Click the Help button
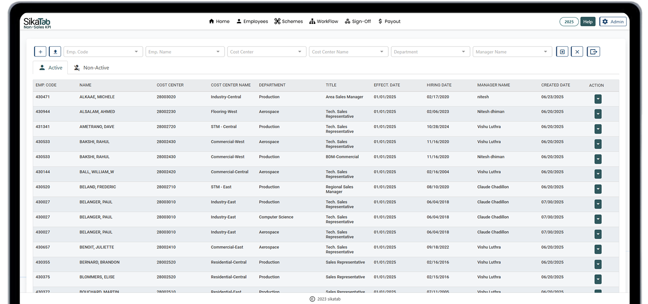The width and height of the screenshot is (648, 304). (588, 21)
